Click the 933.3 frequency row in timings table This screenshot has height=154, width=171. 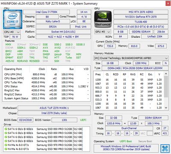(129, 88)
